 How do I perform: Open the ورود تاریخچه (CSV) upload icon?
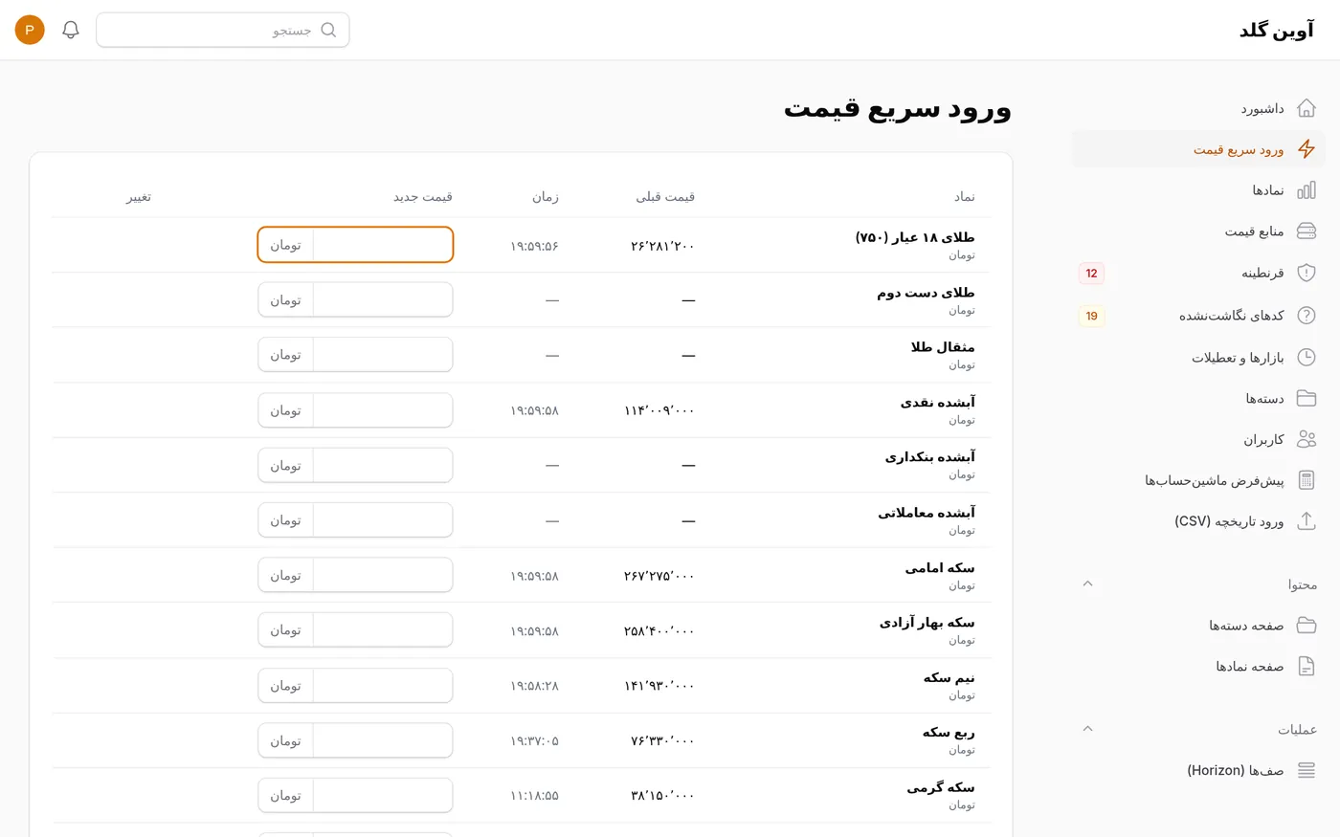point(1306,521)
